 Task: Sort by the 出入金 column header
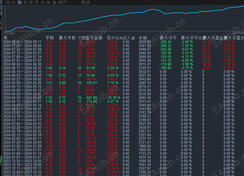point(129,38)
